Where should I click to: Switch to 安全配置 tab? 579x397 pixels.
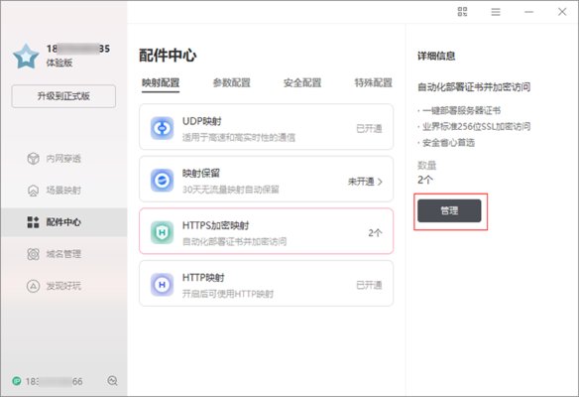click(x=302, y=82)
